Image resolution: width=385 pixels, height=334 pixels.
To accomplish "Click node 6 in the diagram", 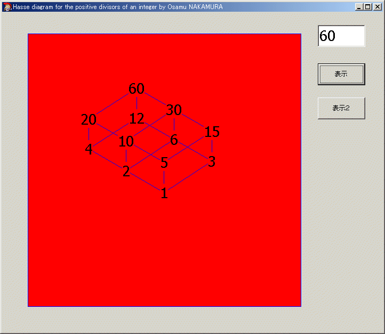I will tap(174, 140).
